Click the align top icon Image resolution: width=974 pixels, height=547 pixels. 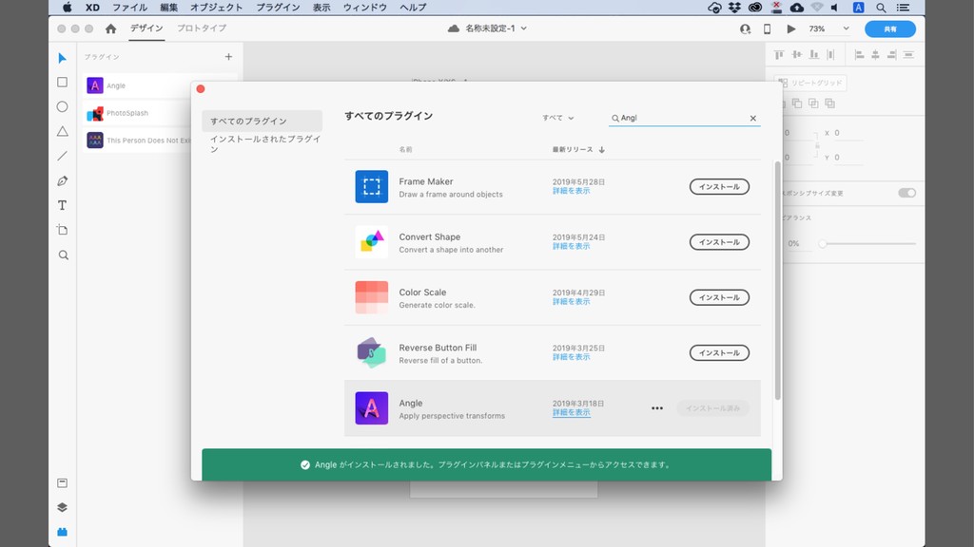(779, 54)
